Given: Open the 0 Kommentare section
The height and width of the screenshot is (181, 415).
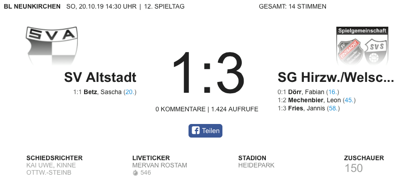Looking at the screenshot, I should (x=180, y=109).
